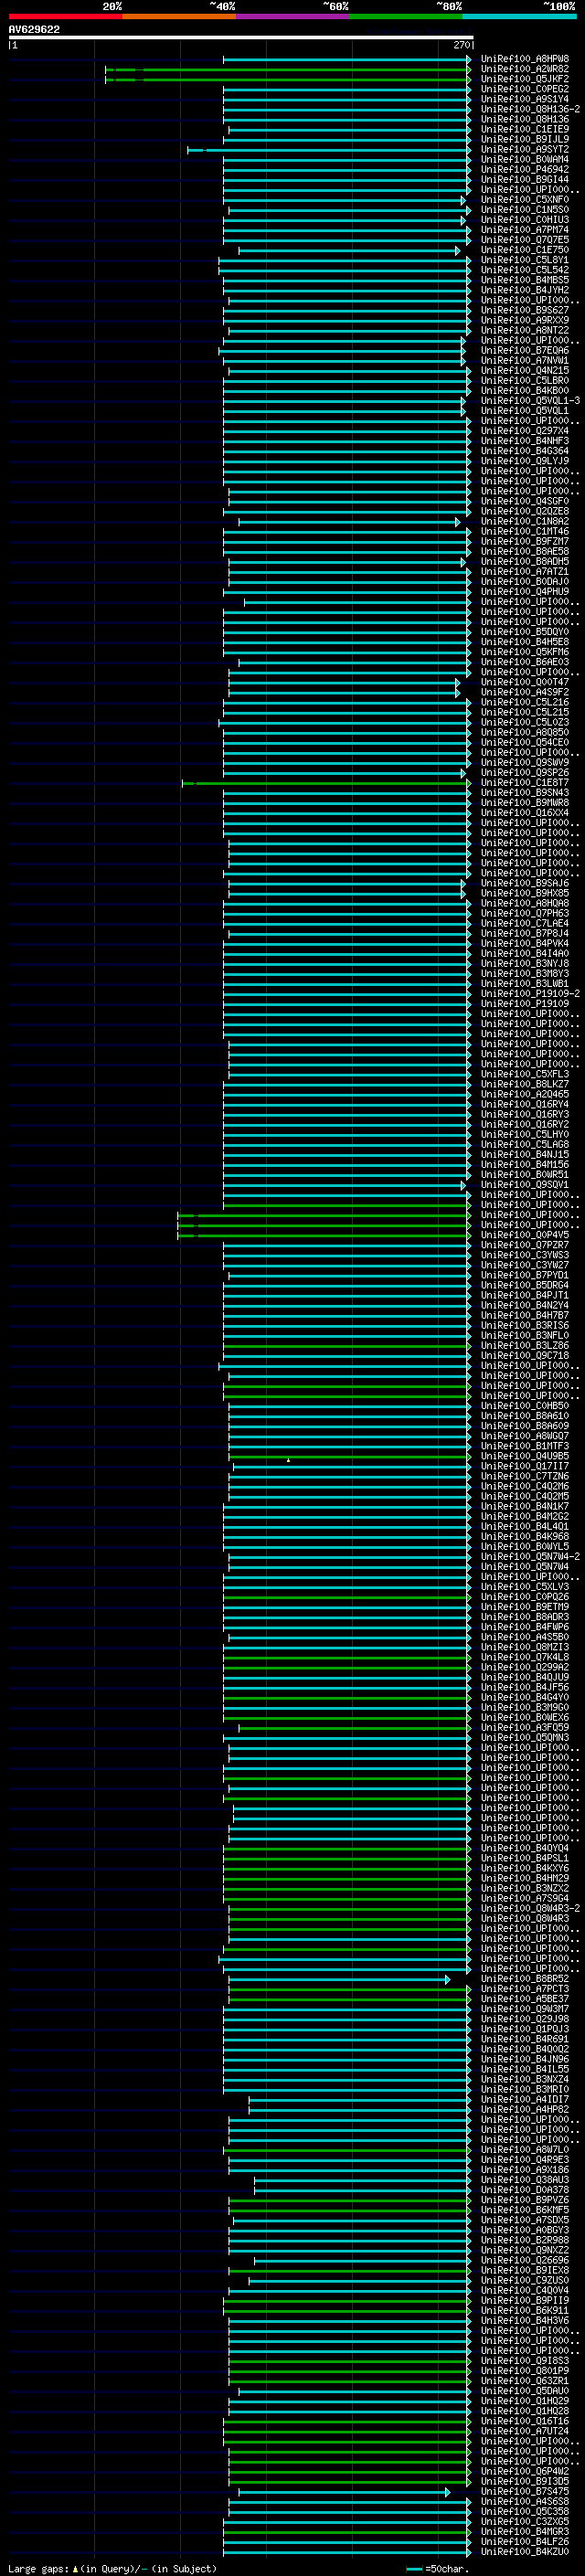Select the UniRef100_C0PEG2 label
The height and width of the screenshot is (2576, 585).
coord(524,89)
